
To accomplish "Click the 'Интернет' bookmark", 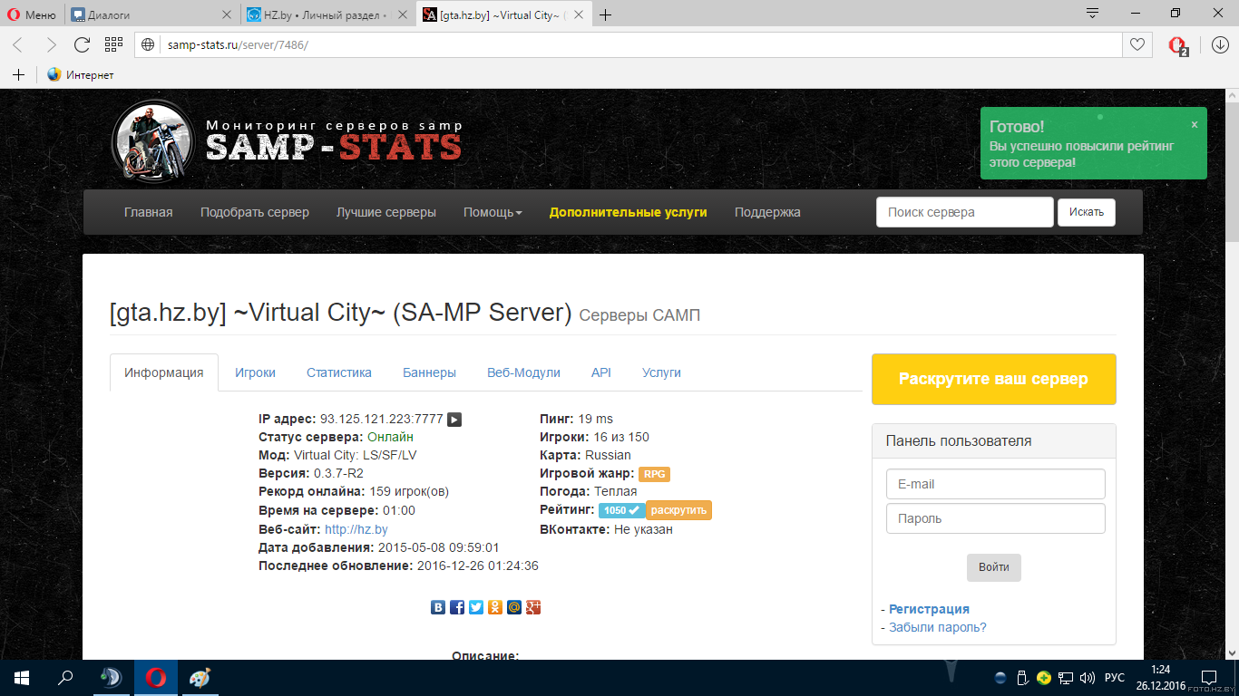I will click(x=81, y=74).
